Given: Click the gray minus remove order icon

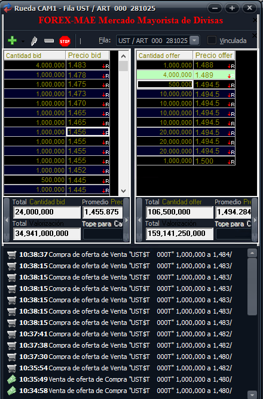Looking at the screenshot, I should [x=49, y=41].
